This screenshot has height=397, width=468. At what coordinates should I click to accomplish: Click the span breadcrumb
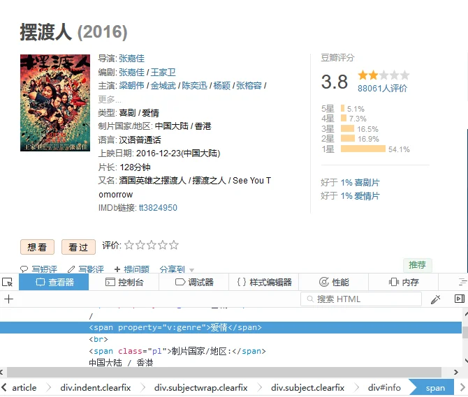435,388
